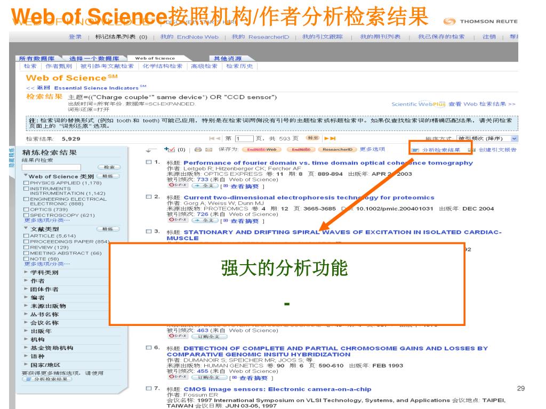Open the 'CMOS image sensors' result title
Image resolution: width=546 pixels, height=409 pixels.
coord(277,389)
